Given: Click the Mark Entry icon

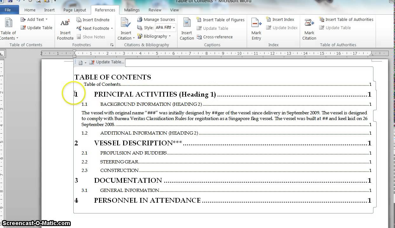Looking at the screenshot, I should 256,23.
